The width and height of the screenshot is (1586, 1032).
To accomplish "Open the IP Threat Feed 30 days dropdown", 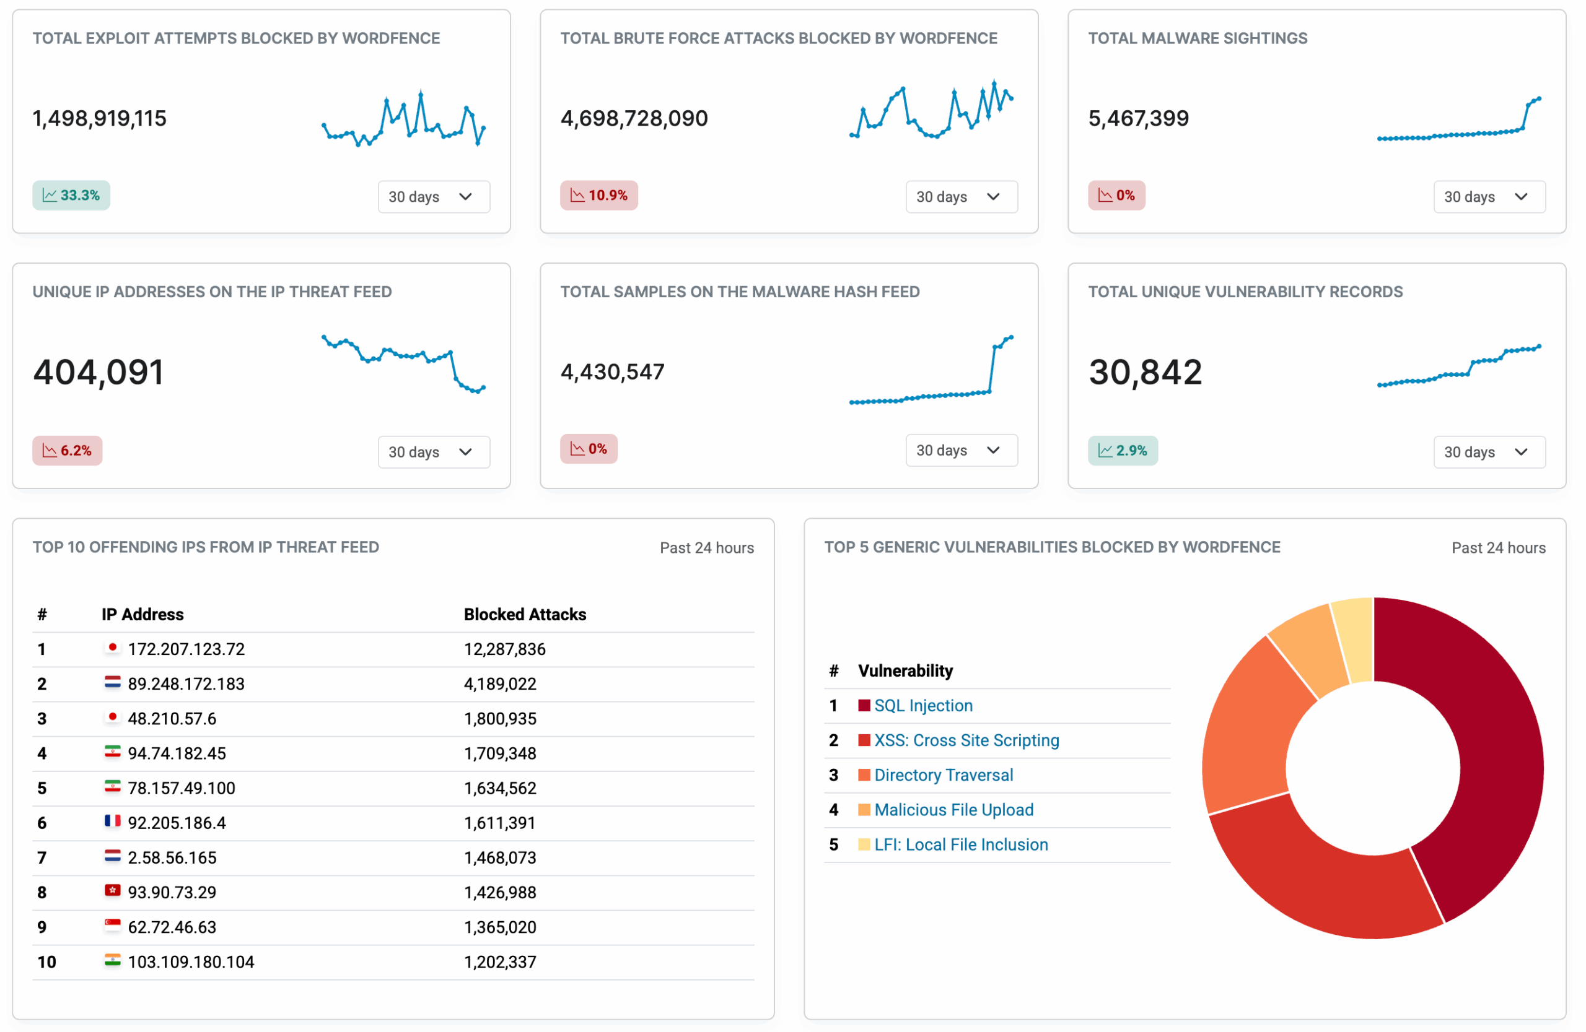I will click(x=434, y=452).
